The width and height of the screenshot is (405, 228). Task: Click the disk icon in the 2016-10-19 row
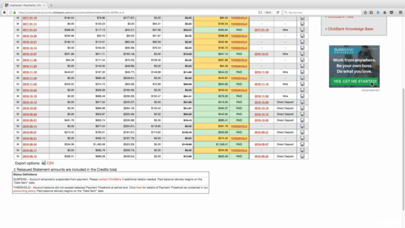[x=302, y=96]
